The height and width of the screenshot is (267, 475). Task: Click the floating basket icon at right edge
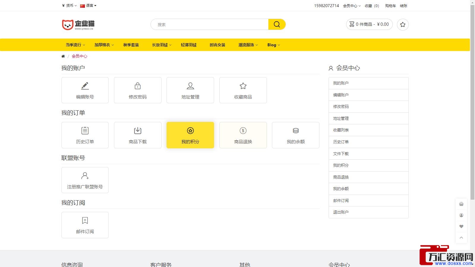tap(461, 204)
